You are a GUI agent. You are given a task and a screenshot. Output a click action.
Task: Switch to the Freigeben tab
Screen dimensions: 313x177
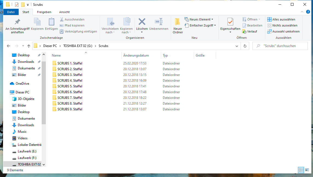[44, 12]
